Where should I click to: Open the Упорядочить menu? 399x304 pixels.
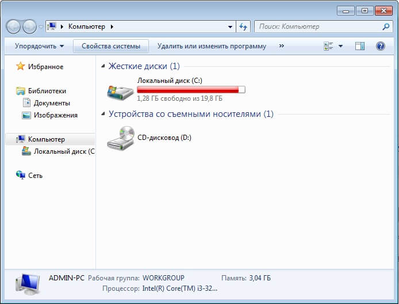[39, 46]
